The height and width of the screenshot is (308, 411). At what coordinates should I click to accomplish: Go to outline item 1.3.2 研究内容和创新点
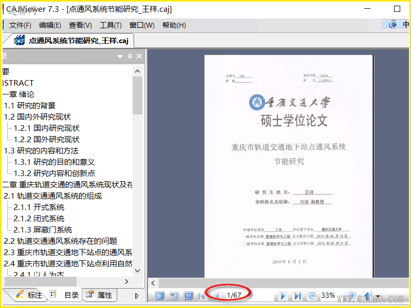click(54, 174)
